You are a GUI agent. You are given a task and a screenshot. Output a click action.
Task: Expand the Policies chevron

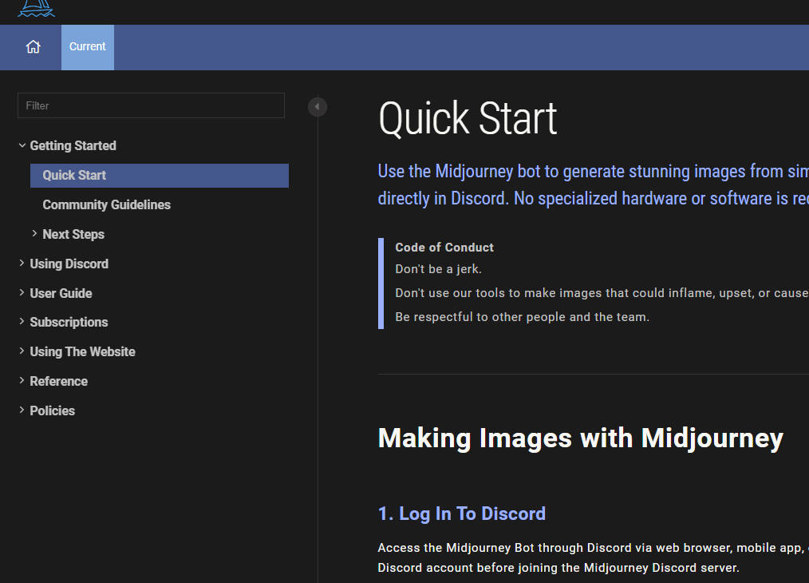[22, 410]
